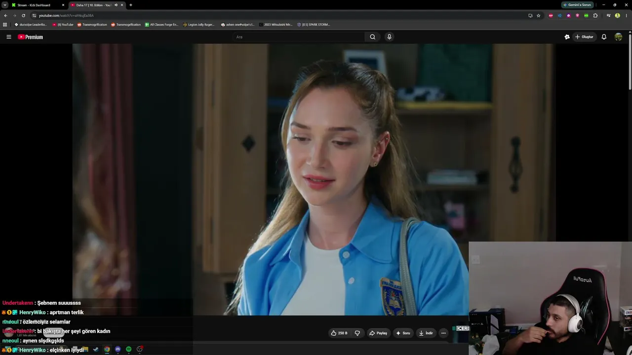
Task: Click the YouTube search magnifier button
Action: [373, 37]
